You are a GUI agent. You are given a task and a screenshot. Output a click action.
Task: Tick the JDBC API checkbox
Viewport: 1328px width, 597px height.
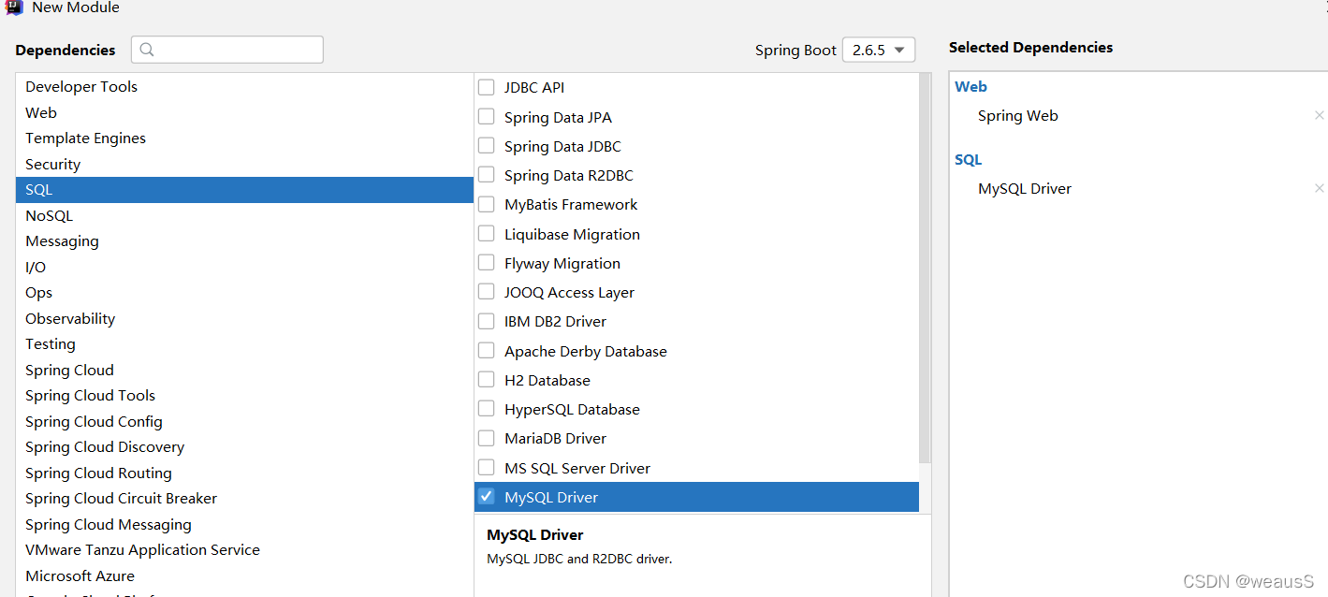click(x=487, y=87)
